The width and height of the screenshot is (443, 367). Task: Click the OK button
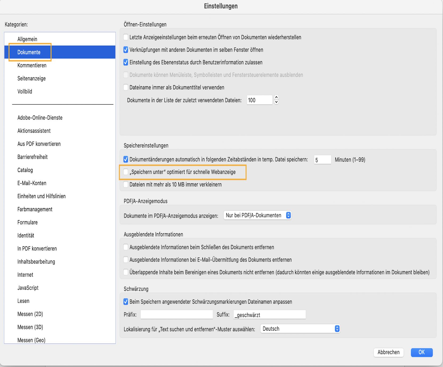[422, 352]
